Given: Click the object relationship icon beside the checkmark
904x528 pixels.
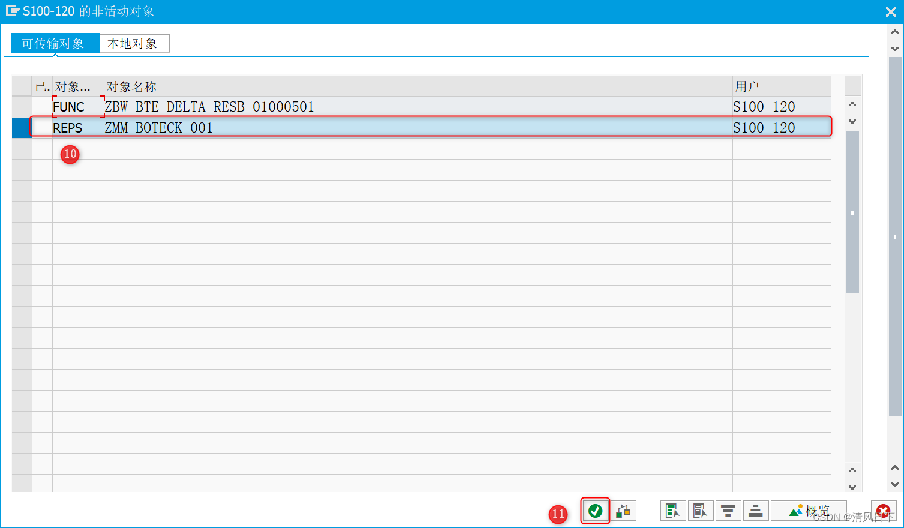Looking at the screenshot, I should pos(623,511).
